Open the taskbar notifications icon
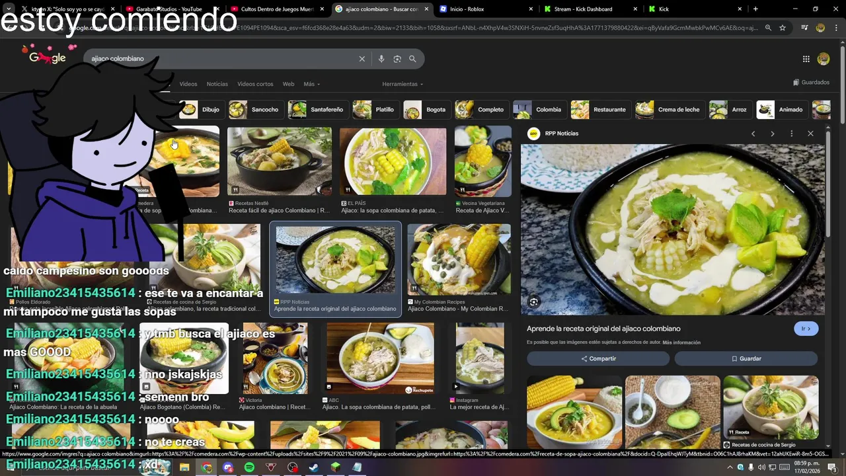The height and width of the screenshot is (476, 846). 832,467
